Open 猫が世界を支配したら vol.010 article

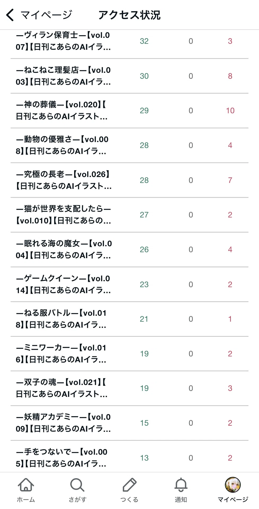click(129, 215)
